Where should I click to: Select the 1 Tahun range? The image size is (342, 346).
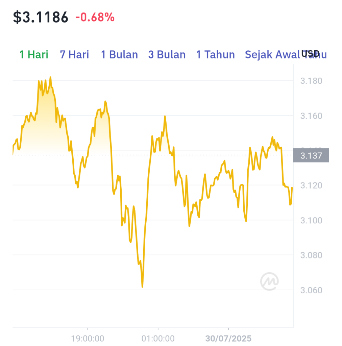click(216, 54)
